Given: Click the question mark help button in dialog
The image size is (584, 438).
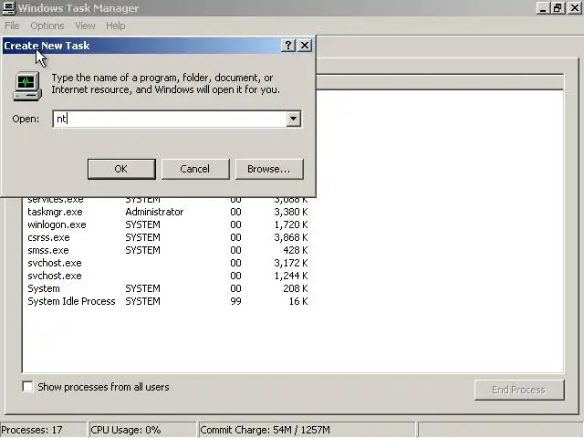Looking at the screenshot, I should pyautogui.click(x=288, y=46).
